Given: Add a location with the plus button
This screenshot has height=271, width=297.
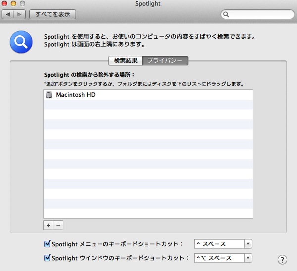Looking at the screenshot, I should 48,225.
